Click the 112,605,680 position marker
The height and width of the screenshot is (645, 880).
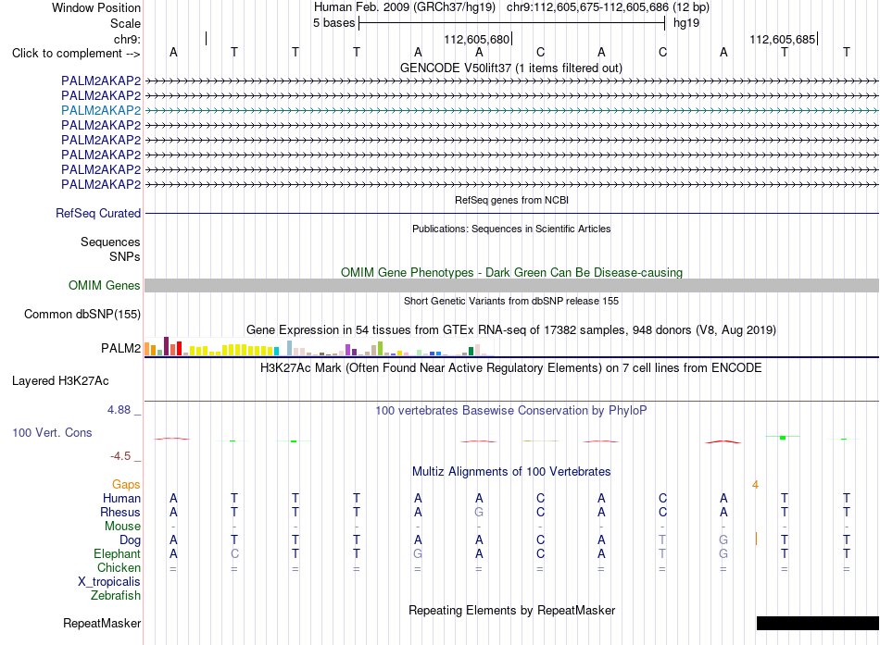476,39
